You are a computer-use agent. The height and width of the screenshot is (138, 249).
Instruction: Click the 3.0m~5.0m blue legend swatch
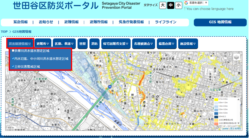(x=216, y=113)
